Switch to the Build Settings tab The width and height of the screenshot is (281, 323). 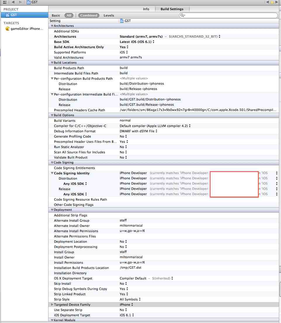[172, 9]
